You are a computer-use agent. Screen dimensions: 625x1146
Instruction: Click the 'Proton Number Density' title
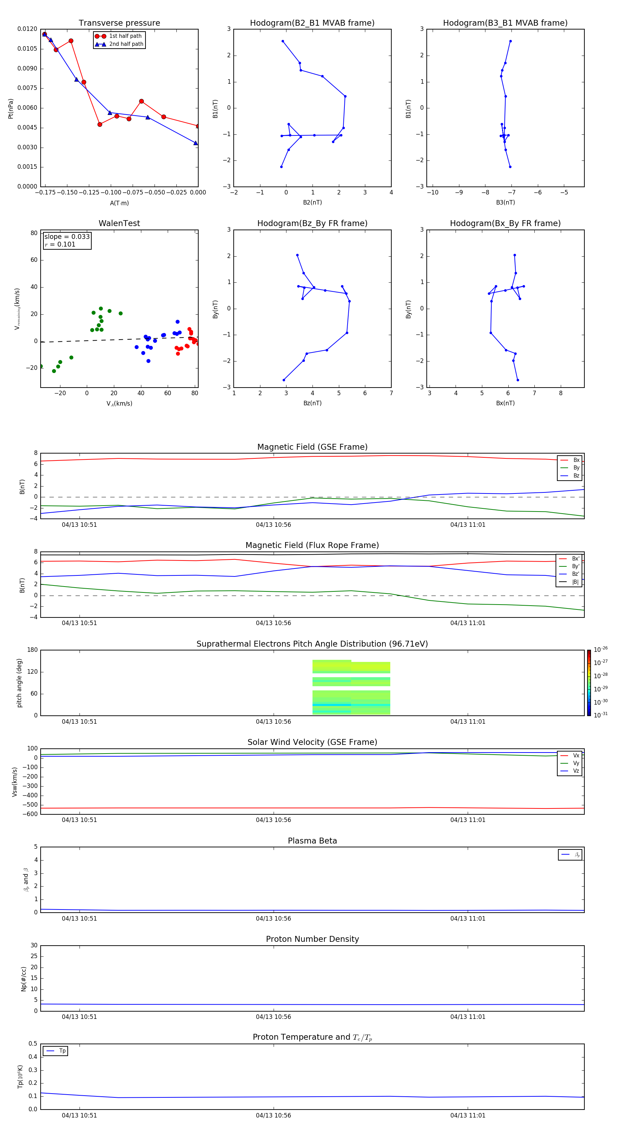pos(312,939)
